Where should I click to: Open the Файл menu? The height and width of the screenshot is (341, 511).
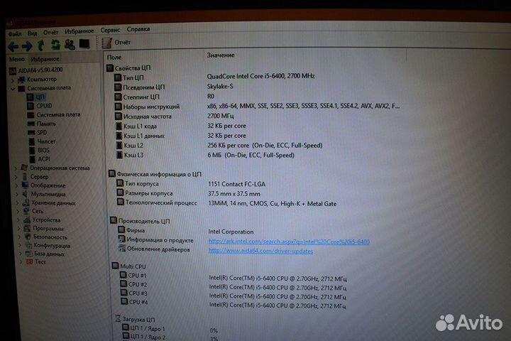click(x=15, y=33)
